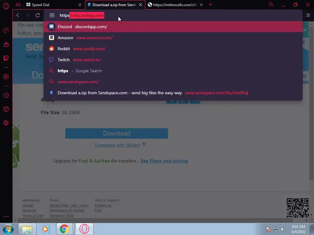Go back with the back arrow
The image size is (314, 235).
18,15
